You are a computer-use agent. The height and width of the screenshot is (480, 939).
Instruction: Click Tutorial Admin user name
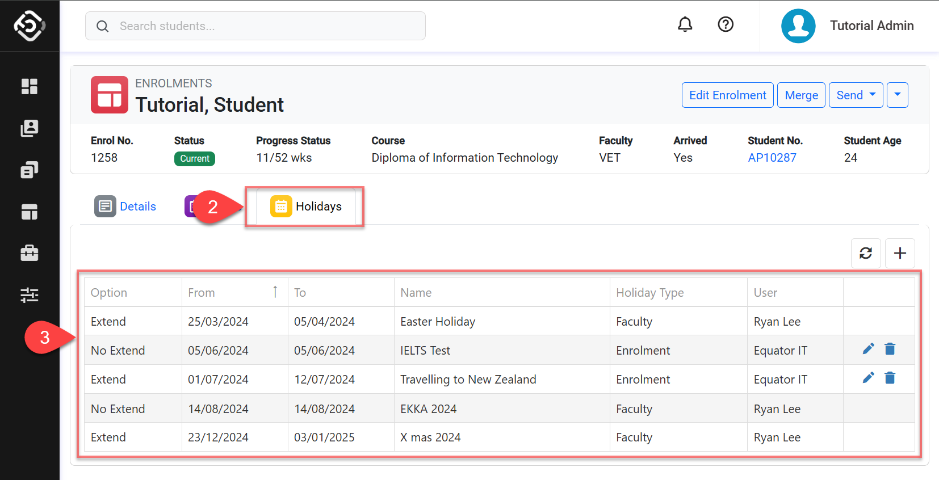[x=872, y=26]
